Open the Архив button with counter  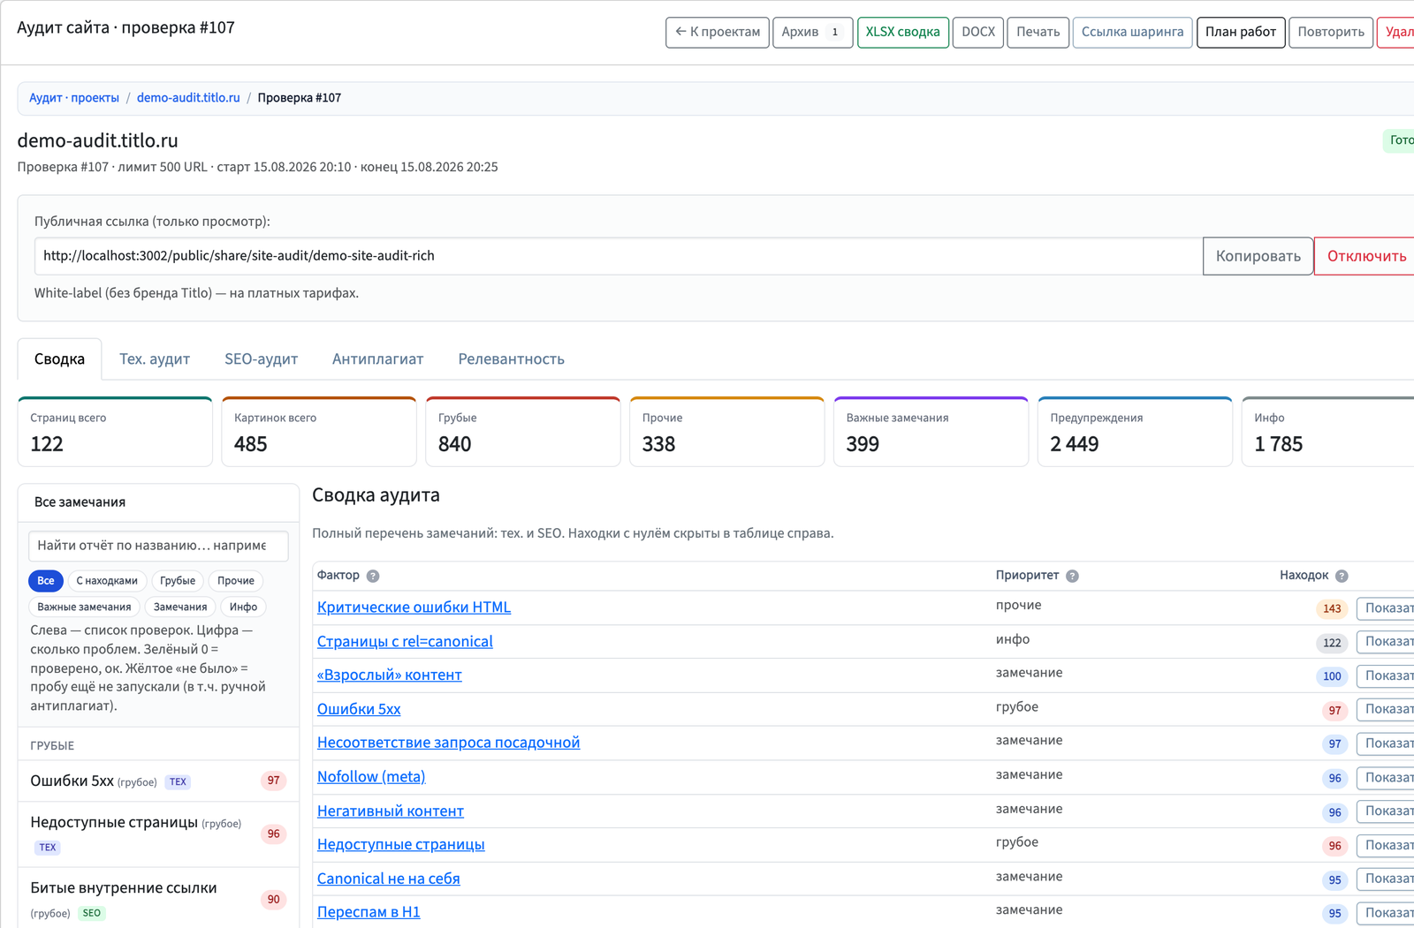[812, 32]
